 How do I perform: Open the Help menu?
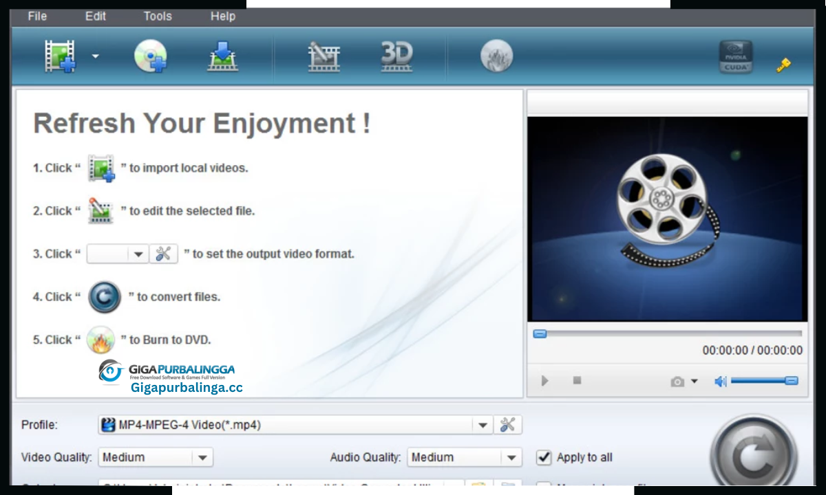pyautogui.click(x=223, y=16)
